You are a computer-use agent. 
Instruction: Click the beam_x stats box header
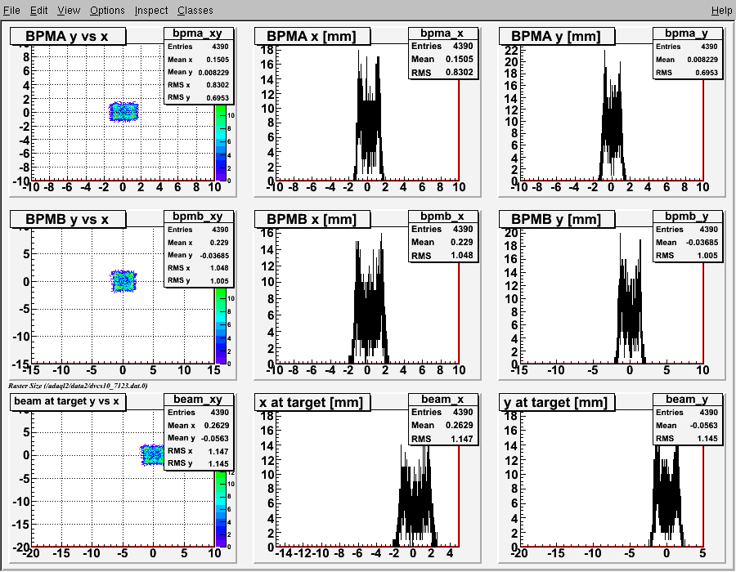pyautogui.click(x=442, y=399)
